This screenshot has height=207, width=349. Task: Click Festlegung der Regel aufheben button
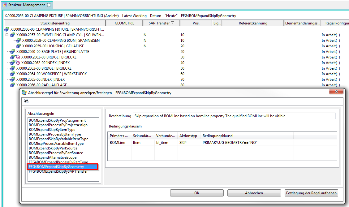[311, 193]
